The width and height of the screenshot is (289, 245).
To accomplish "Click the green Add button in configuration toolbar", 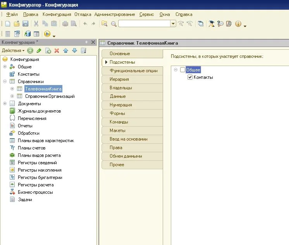I will tap(30, 51).
